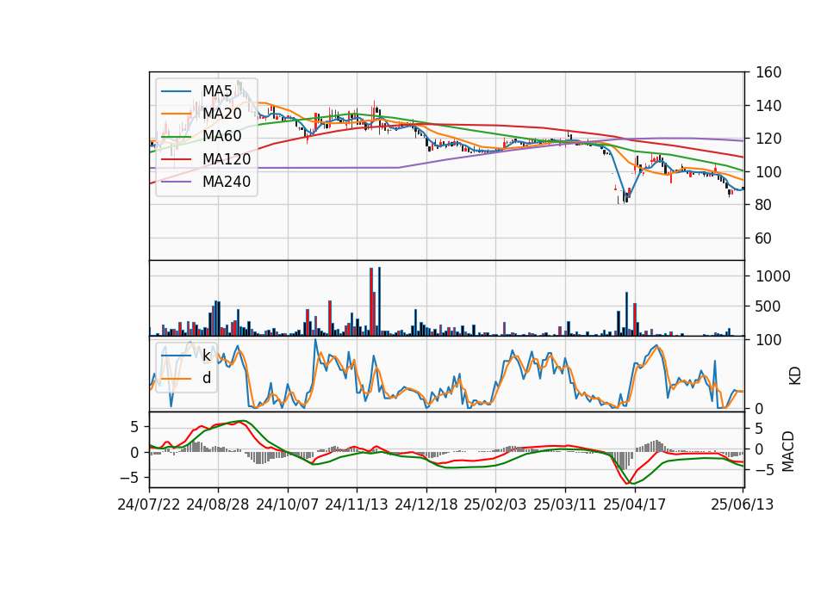Viewport: 827px width, 594px height.
Task: Click the 25/04/17 date axis label
Action: click(635, 504)
